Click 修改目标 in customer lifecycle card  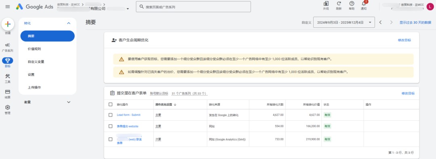pos(404,40)
